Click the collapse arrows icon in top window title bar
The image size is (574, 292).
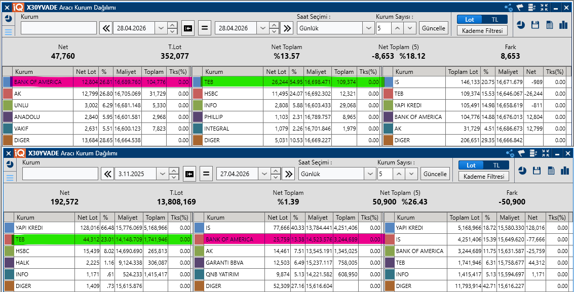point(544,7)
